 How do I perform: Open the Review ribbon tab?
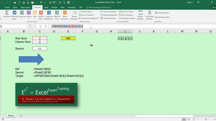coord(54,7)
